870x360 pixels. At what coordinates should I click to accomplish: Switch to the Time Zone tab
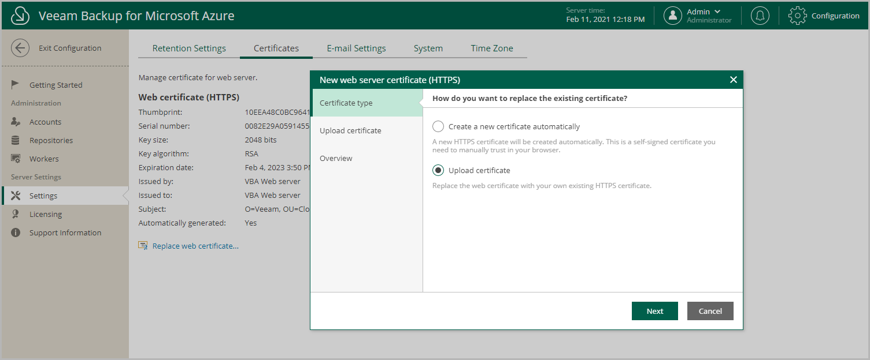tap(492, 48)
